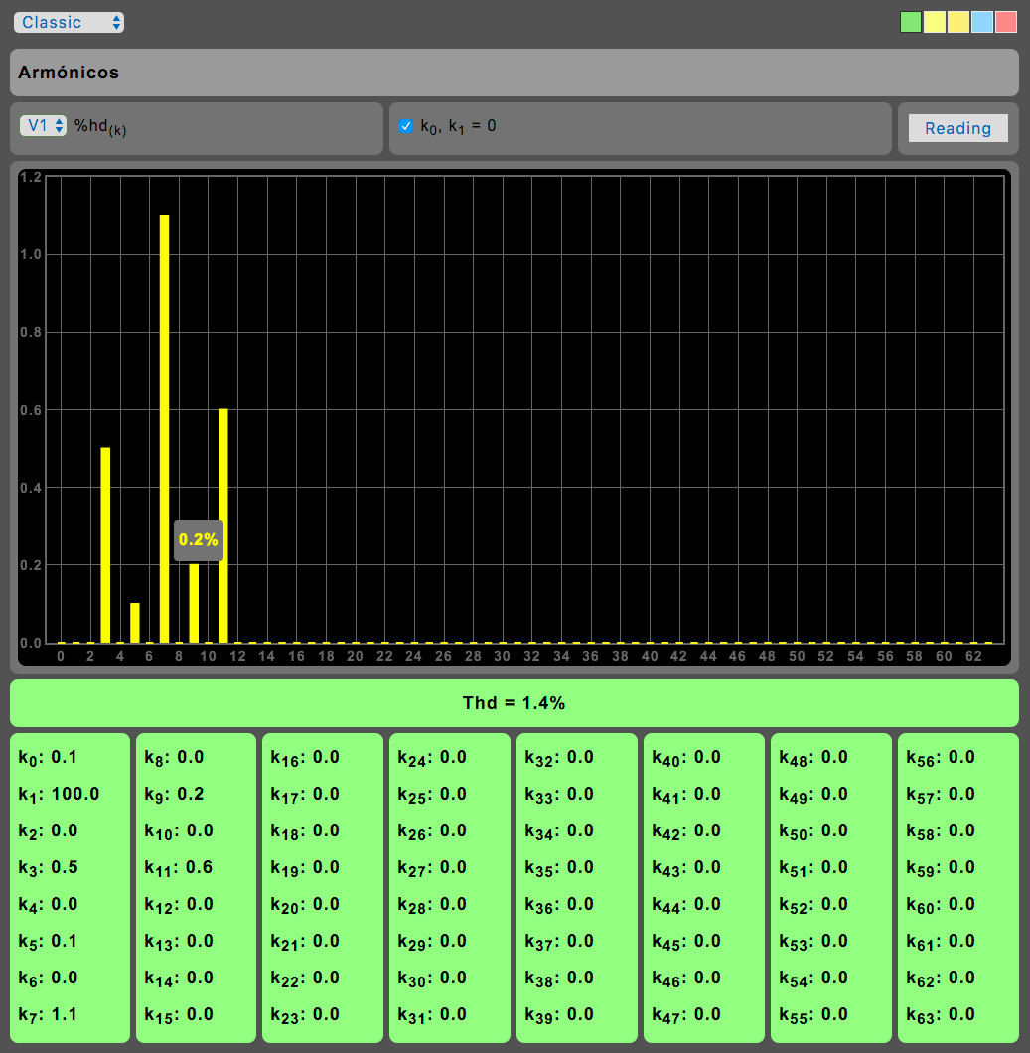Select the light yellow color swatch

934,22
